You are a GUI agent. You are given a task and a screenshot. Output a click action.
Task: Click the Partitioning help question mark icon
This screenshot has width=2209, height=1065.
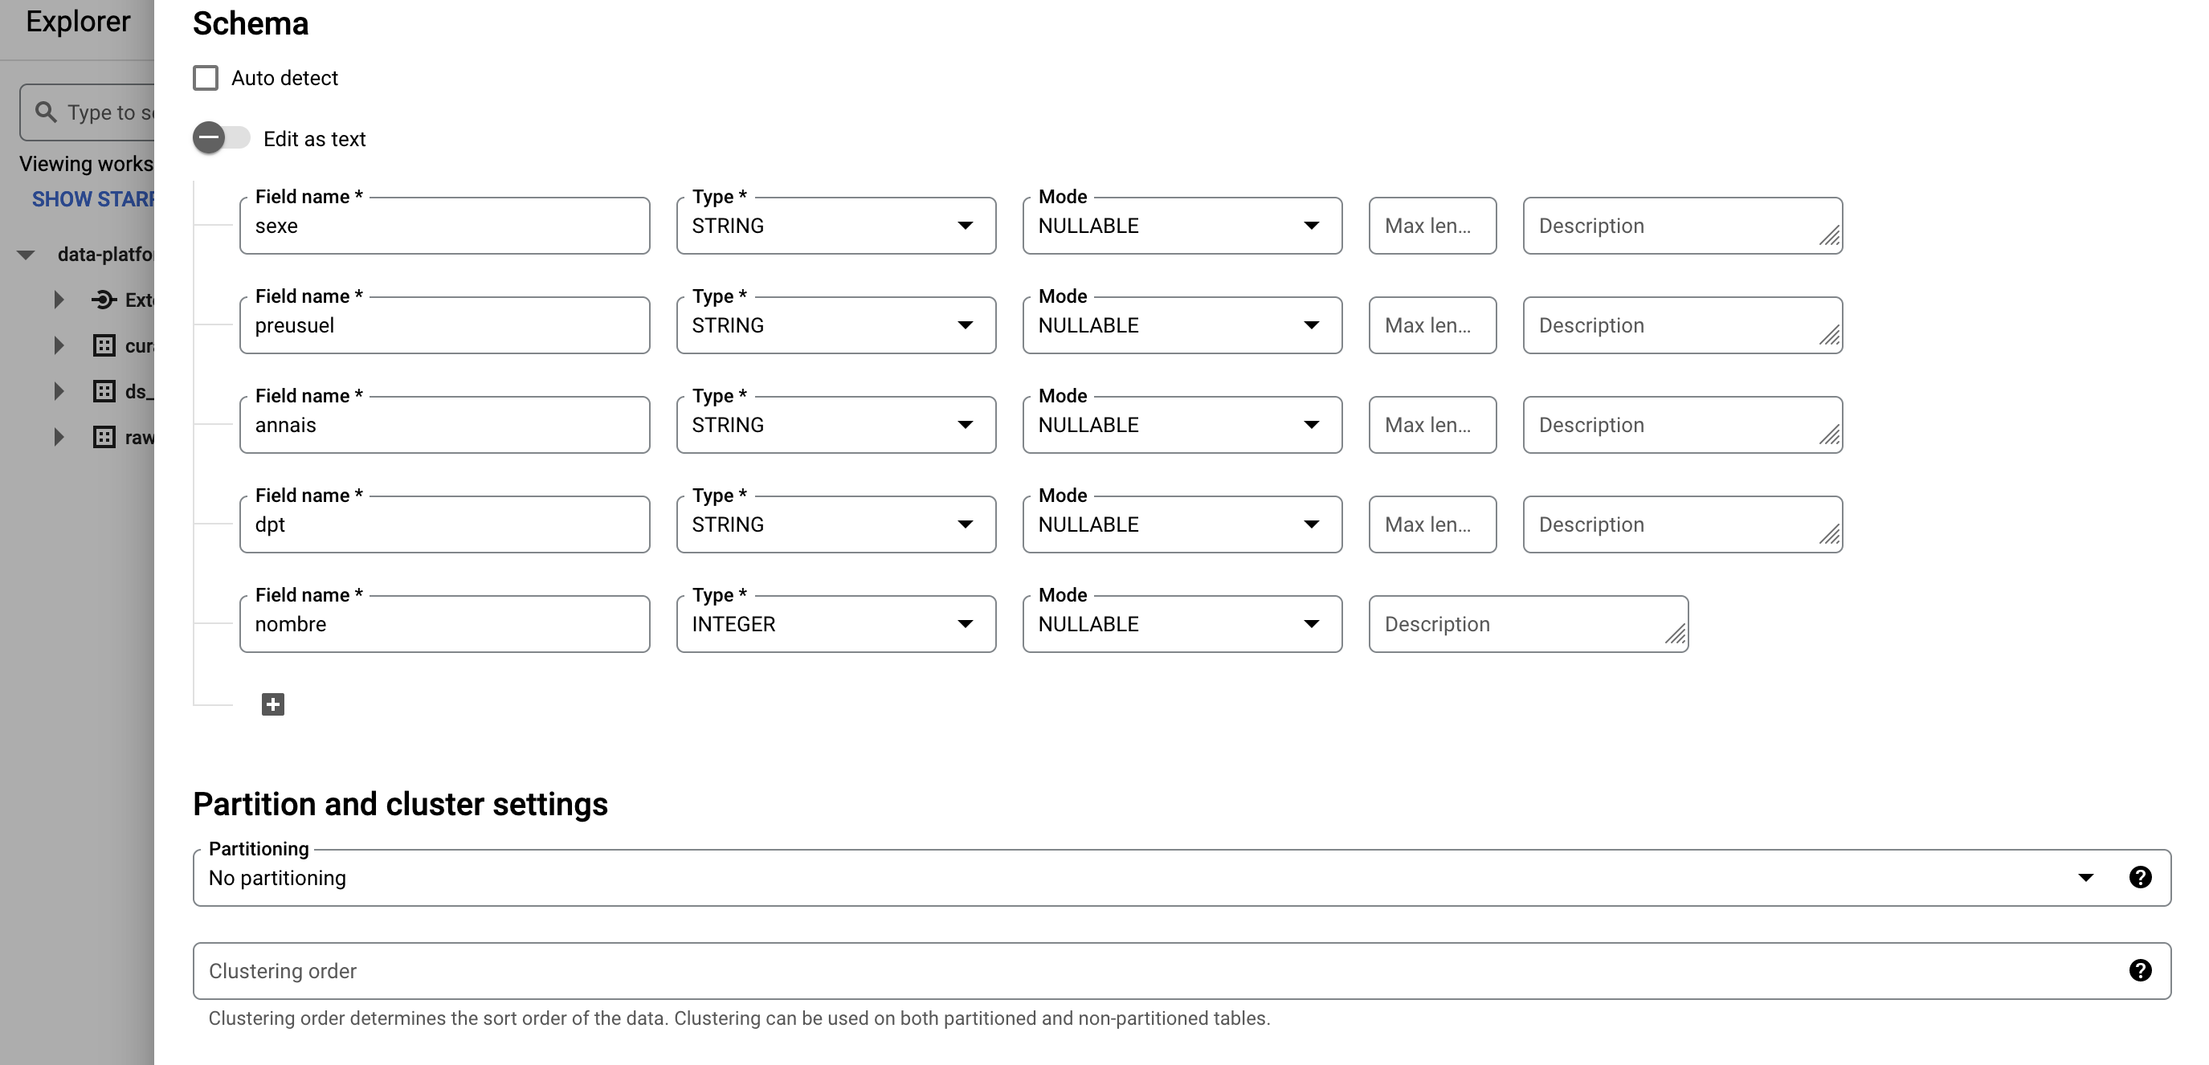tap(2140, 877)
